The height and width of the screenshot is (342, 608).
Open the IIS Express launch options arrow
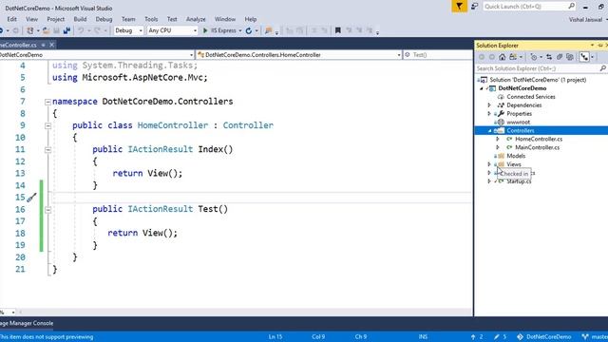click(240, 30)
